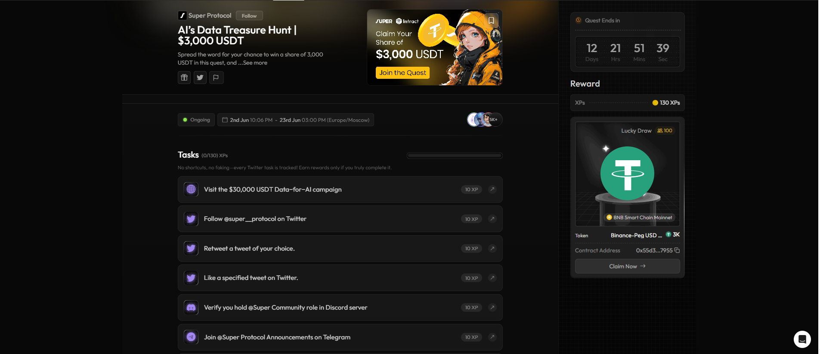Screen dimensions: 820x354
Task: Open the Verify Discord role task arrow
Action: 492,307
